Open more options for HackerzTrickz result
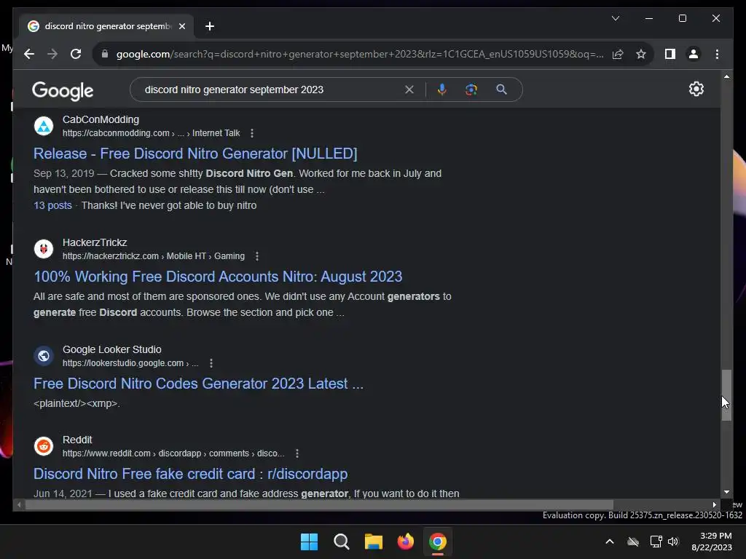Screen dimensions: 746x559 (257, 256)
